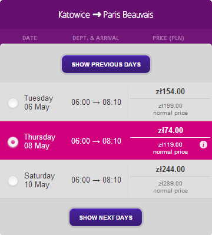The image size is (212, 235).
Task: Click the zł74.00 price on Thursday
Action: point(171,131)
